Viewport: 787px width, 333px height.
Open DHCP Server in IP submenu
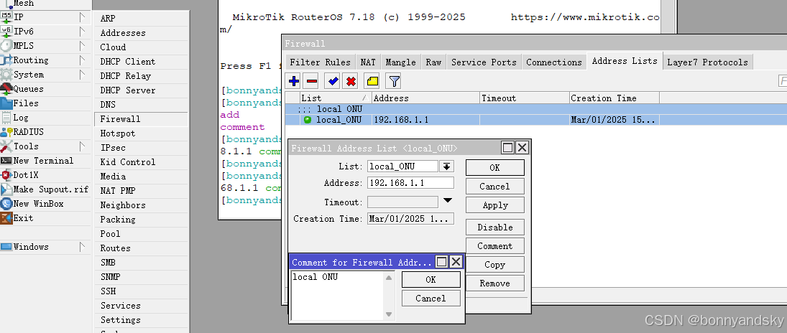tap(141, 90)
